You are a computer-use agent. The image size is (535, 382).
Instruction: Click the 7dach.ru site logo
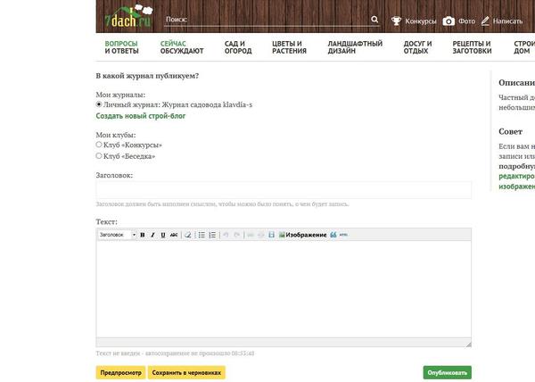126,18
